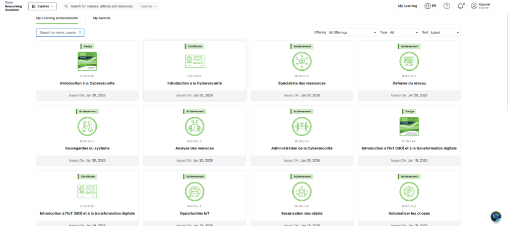Expand the Offering All Offerings dropdown
Screen dimensions: 508x226
(352, 33)
